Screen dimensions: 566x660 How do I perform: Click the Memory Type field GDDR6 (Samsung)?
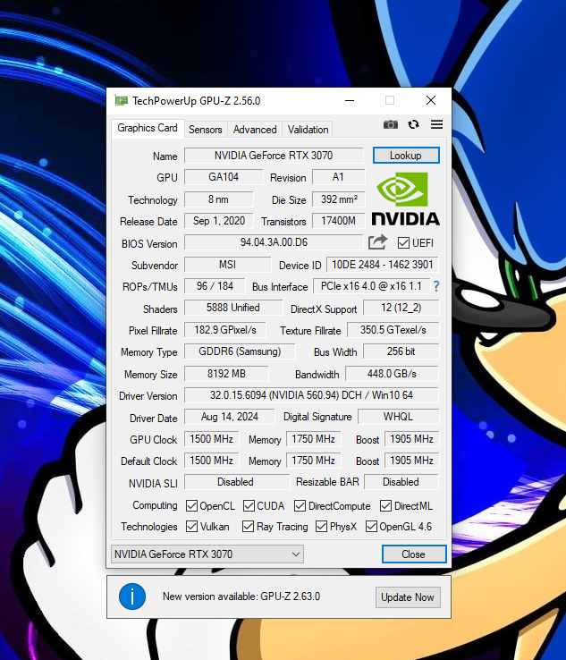(240, 351)
